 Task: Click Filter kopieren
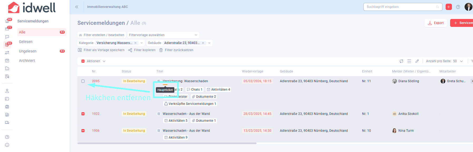142,50
